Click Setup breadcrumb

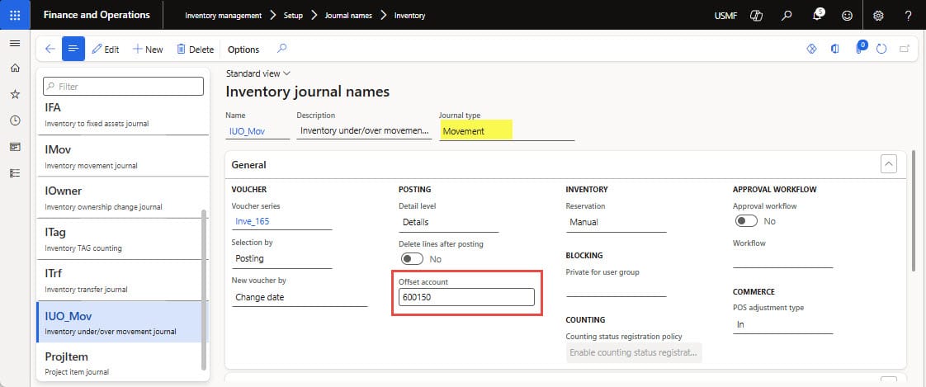click(293, 16)
